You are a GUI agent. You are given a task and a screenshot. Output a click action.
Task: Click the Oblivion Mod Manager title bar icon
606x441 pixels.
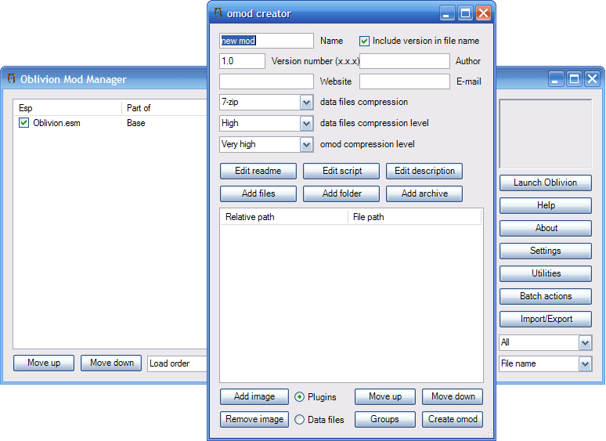click(x=12, y=78)
